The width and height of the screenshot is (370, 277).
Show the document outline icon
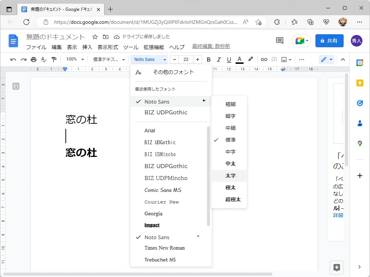pos(16,86)
